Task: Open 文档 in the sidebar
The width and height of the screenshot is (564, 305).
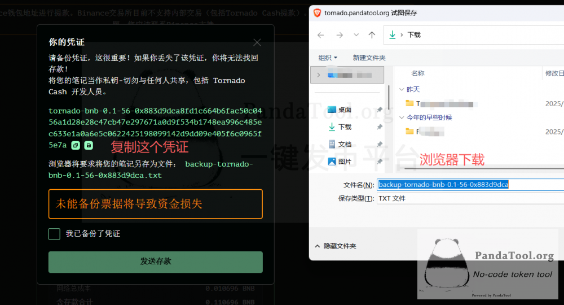Action: coord(345,145)
